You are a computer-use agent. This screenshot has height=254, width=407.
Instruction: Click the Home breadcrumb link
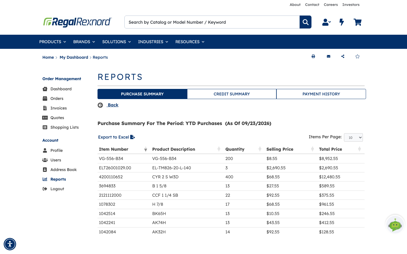pos(48,57)
